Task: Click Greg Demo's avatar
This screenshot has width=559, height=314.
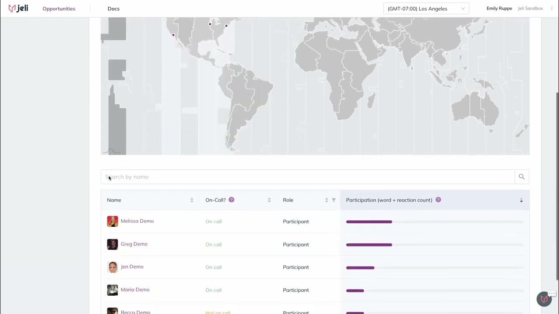Action: point(113,244)
